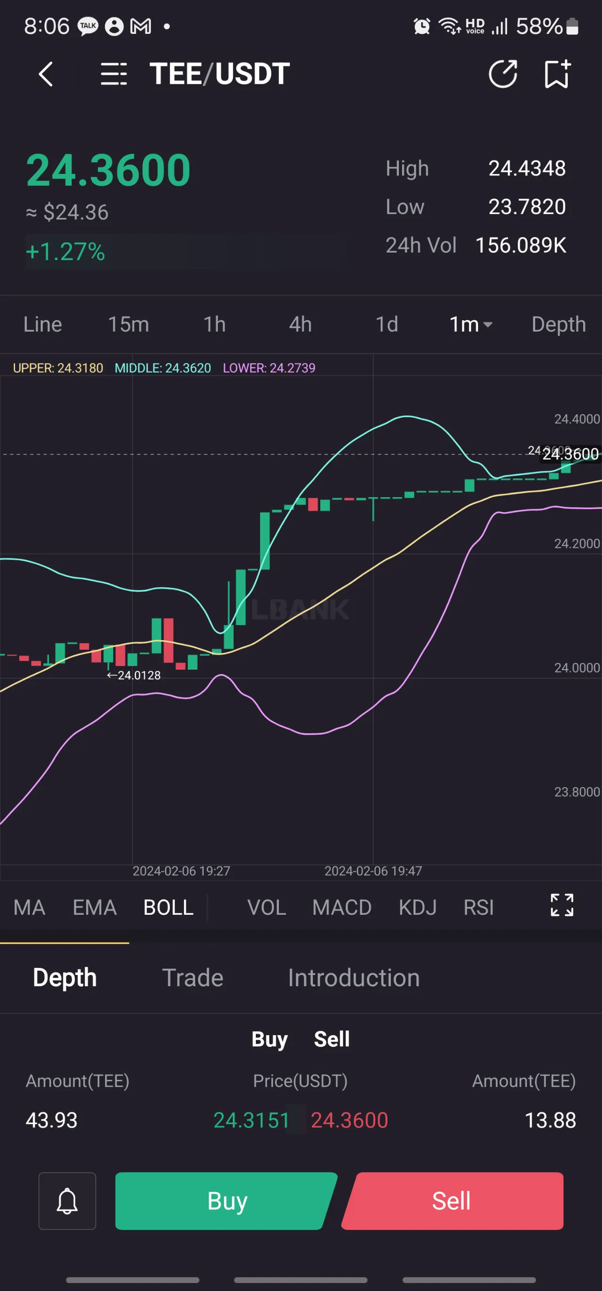Open price alert bell icon
The width and height of the screenshot is (602, 1291).
click(67, 1201)
